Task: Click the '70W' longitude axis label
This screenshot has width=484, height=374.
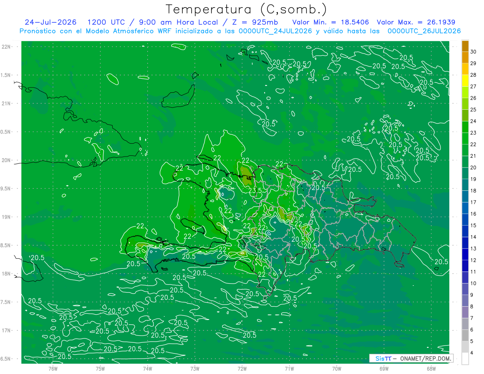Action: coord(336,369)
